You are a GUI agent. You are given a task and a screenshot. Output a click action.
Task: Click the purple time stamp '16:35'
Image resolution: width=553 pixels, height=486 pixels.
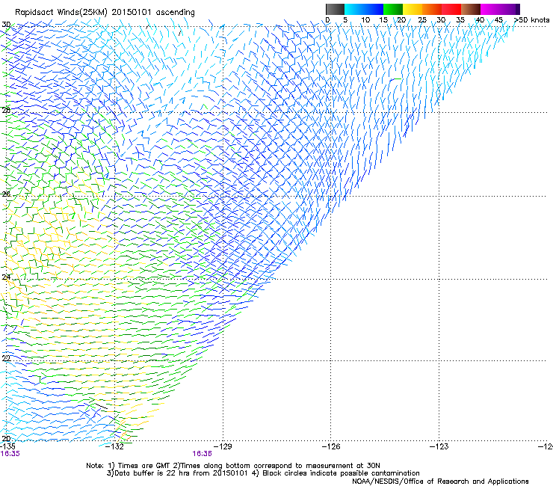(x=10, y=454)
